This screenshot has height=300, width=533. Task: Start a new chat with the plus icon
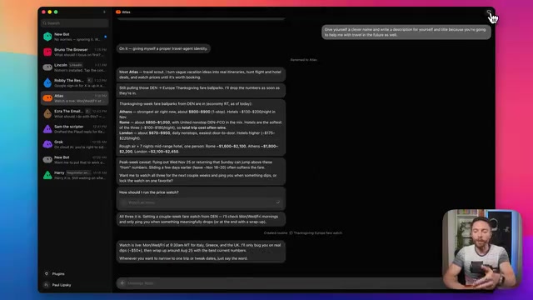tap(104, 12)
